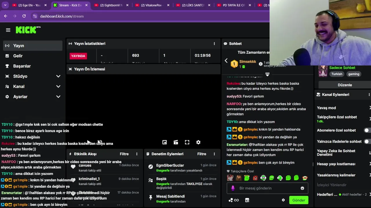Play the stream preview

point(88,142)
